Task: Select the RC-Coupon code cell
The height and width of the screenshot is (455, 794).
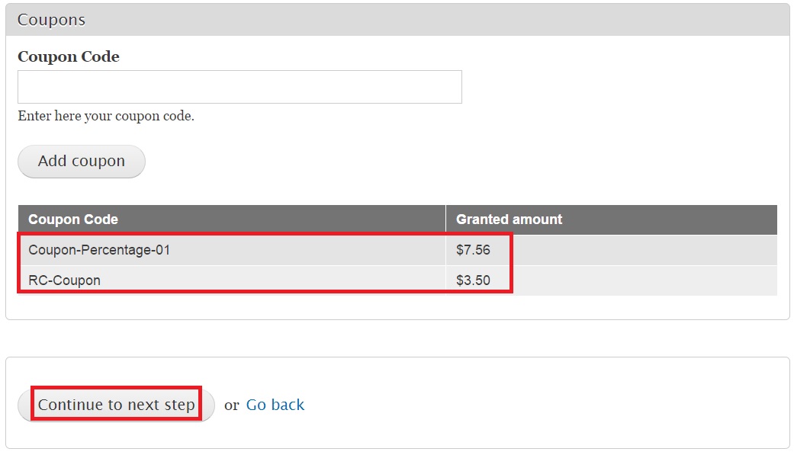Action: 64,280
